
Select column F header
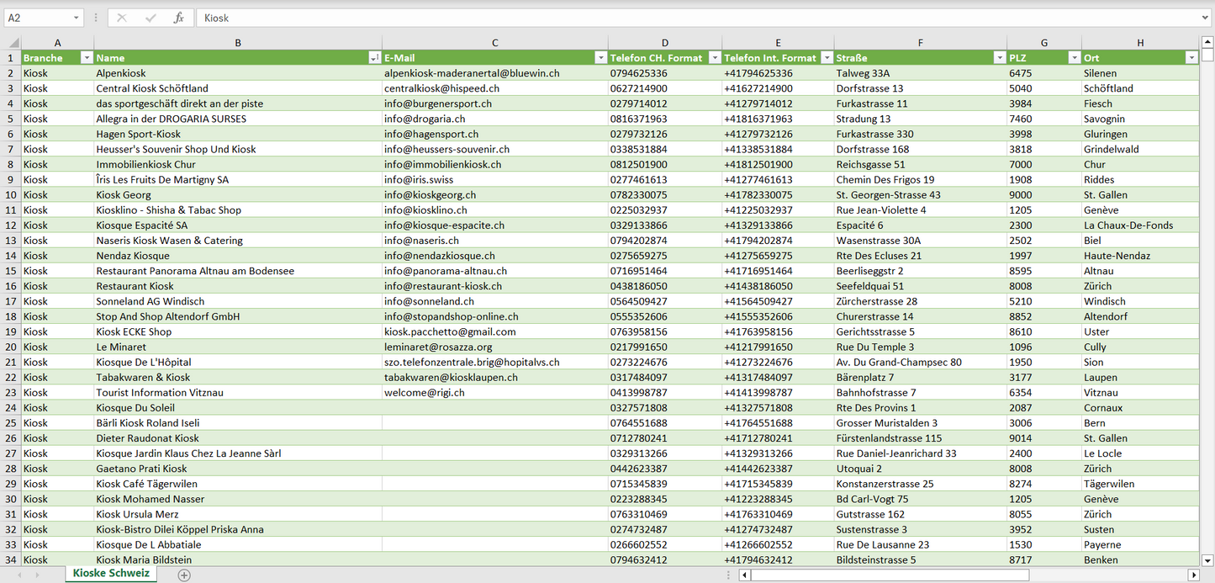tap(920, 43)
